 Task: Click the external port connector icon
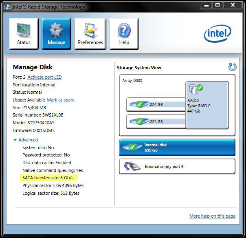click(132, 166)
